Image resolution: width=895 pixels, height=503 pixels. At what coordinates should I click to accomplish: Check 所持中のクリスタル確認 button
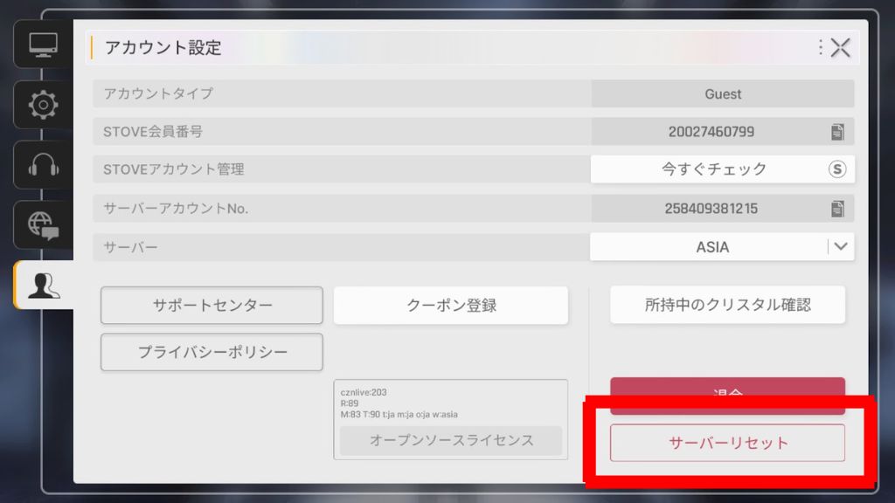[x=727, y=305]
